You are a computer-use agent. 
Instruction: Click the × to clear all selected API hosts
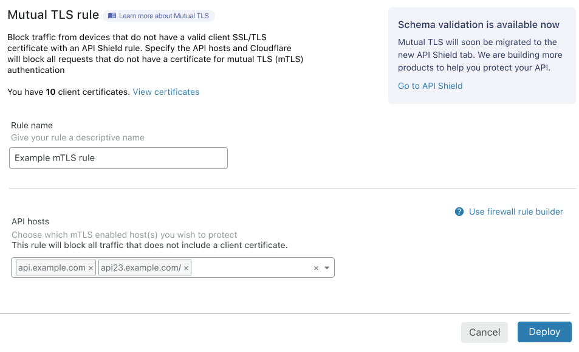[316, 267]
